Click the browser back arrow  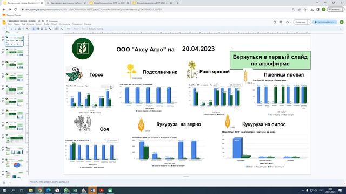(4, 10)
